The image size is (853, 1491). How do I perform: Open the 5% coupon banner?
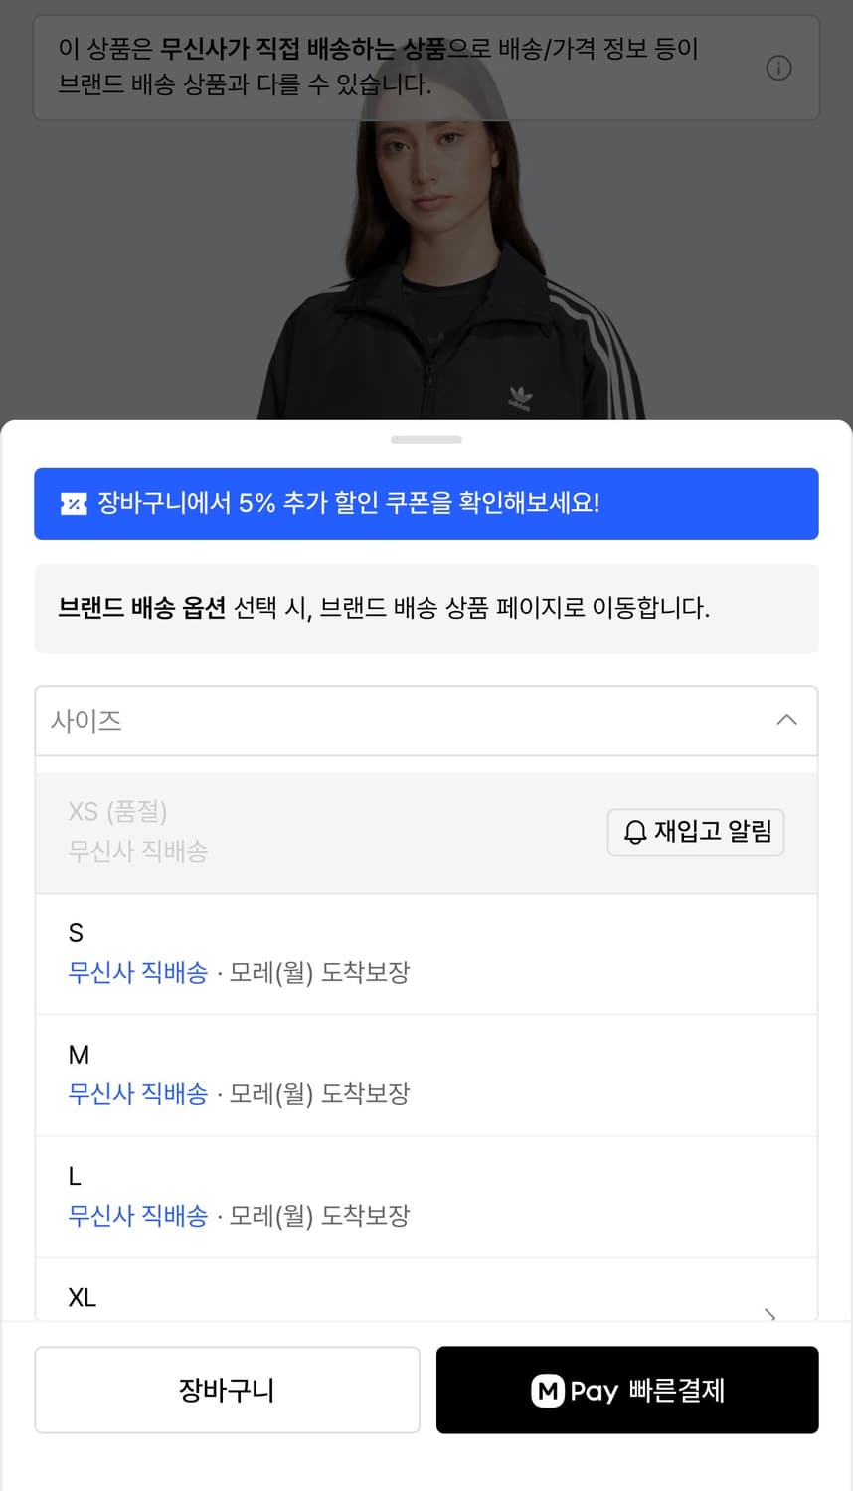click(426, 504)
